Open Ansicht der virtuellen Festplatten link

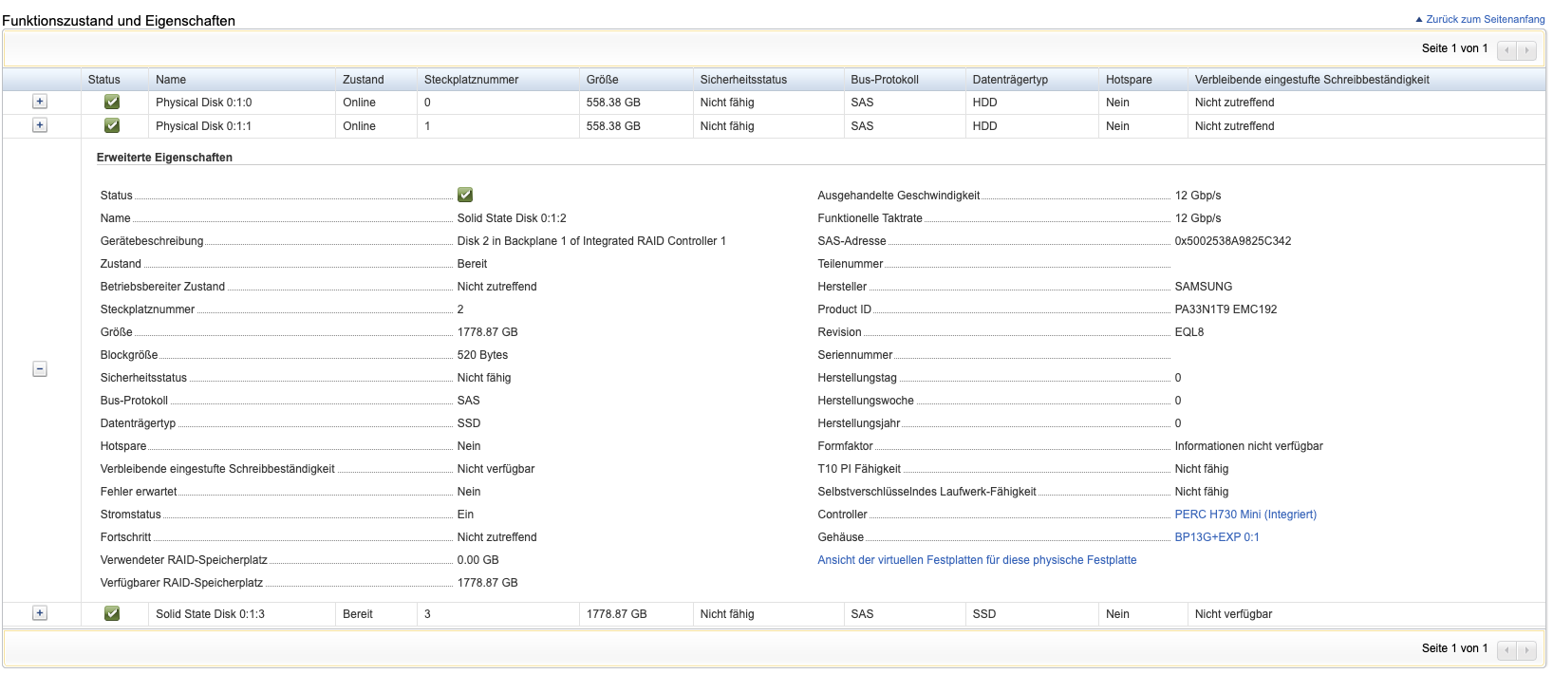pos(977,560)
